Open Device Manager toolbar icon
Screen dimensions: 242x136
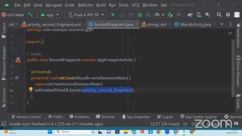coord(199,15)
